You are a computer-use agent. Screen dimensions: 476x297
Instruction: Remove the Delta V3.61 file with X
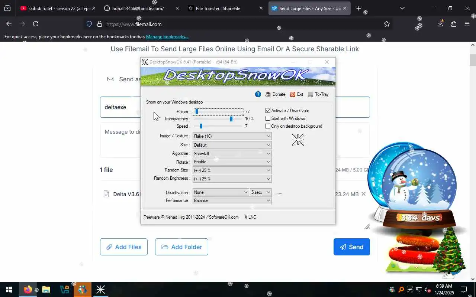[x=363, y=194]
